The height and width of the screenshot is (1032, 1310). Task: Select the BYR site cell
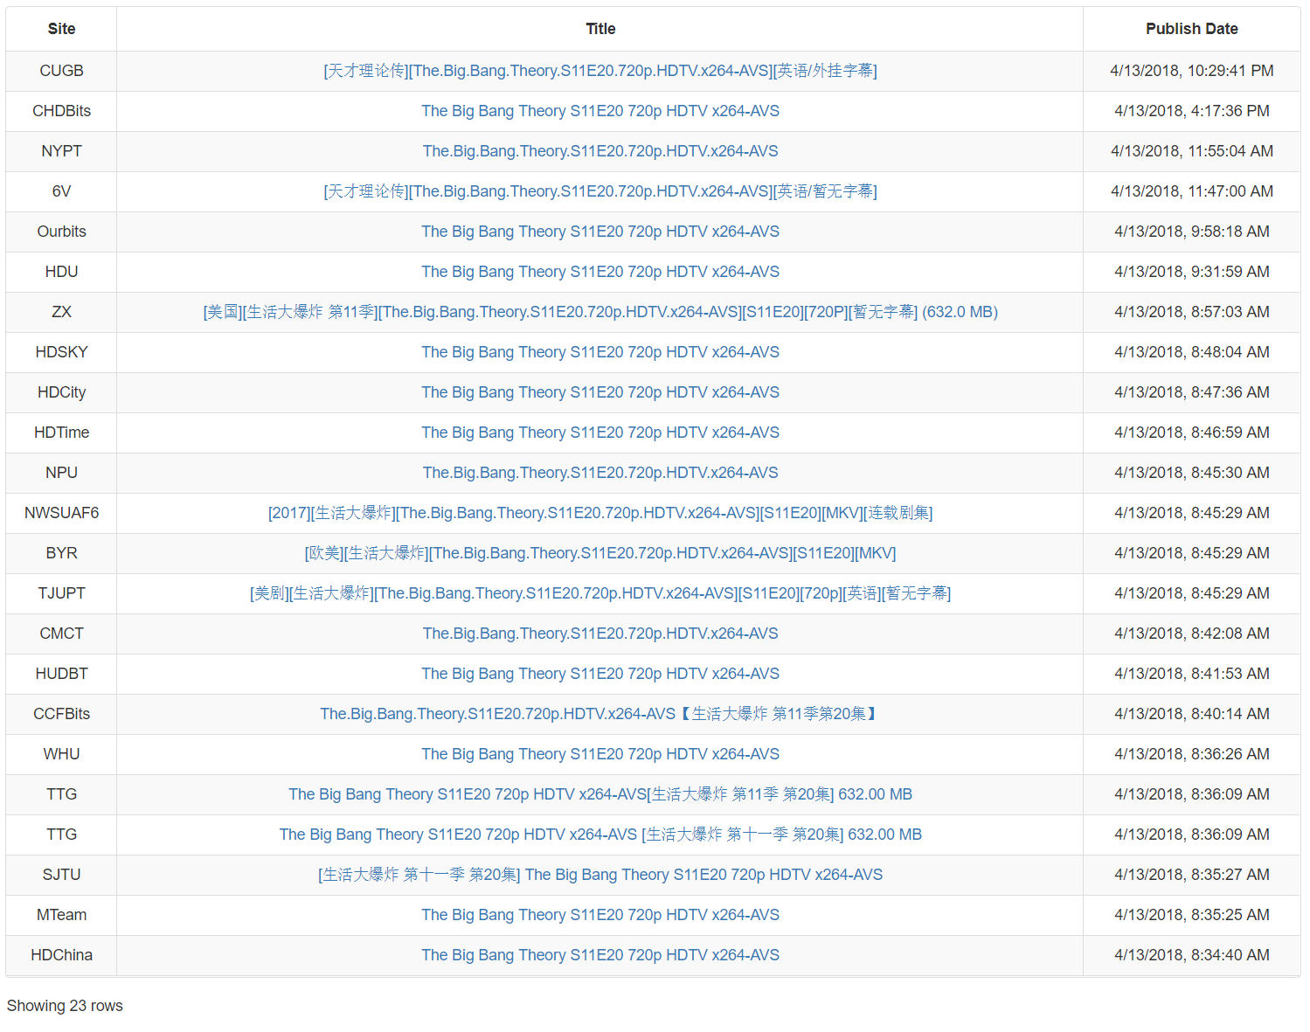(x=61, y=553)
